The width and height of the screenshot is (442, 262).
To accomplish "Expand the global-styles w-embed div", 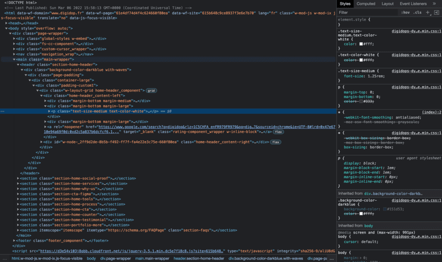I will 14,39.
